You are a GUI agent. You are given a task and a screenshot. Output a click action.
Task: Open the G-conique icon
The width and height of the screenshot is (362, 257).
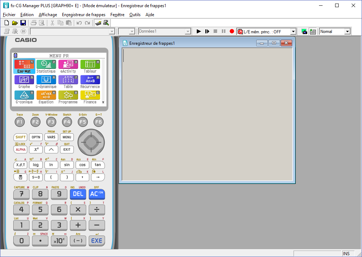[x=24, y=97]
